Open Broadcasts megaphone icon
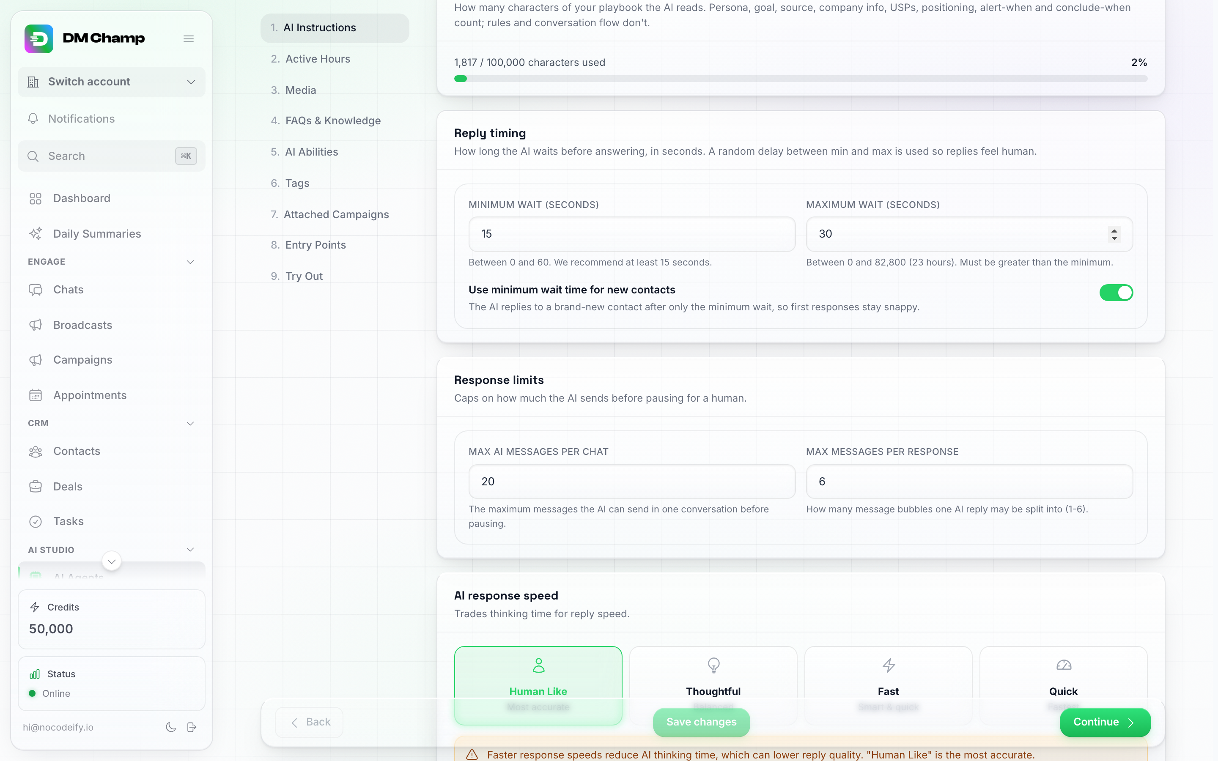This screenshot has height=761, width=1218. click(35, 325)
